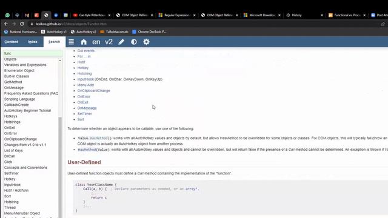Click the browser forward arrow
The image size is (388, 218).
14,24
